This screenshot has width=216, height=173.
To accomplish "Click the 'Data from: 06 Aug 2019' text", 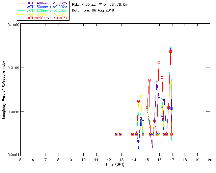I will pyautogui.click(x=93, y=10).
